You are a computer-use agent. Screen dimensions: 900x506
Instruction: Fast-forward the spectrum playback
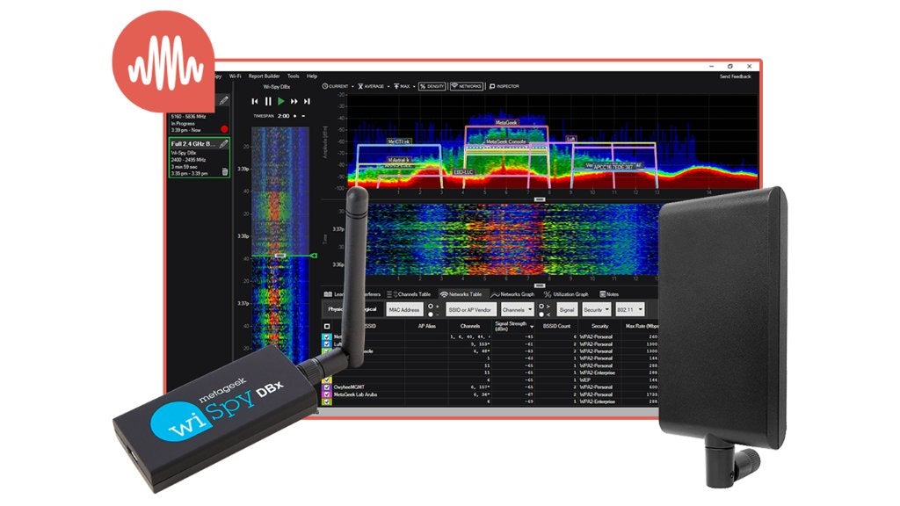pyautogui.click(x=294, y=101)
